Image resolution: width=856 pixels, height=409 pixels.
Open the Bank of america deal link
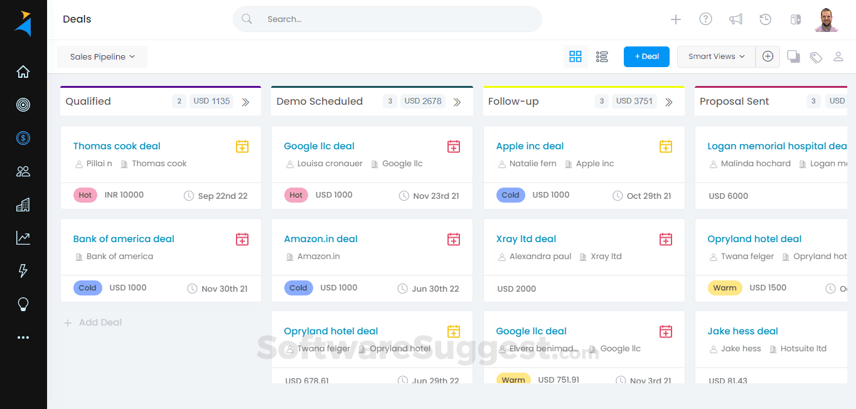[x=124, y=239]
